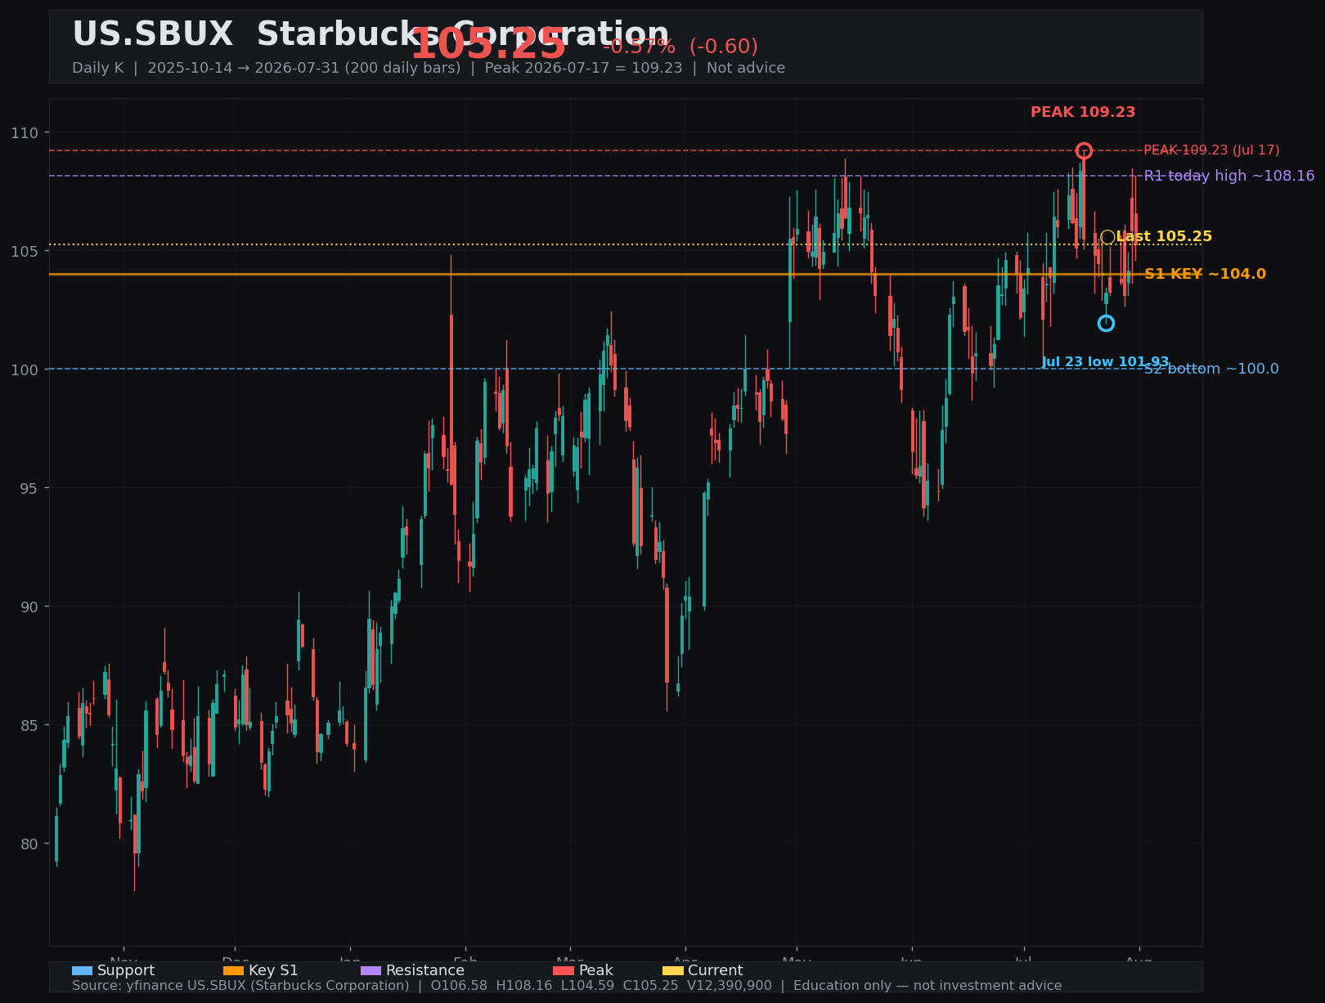This screenshot has width=1325, height=1003.
Task: Click the 110 y-axis tick label
Action: [x=23, y=132]
